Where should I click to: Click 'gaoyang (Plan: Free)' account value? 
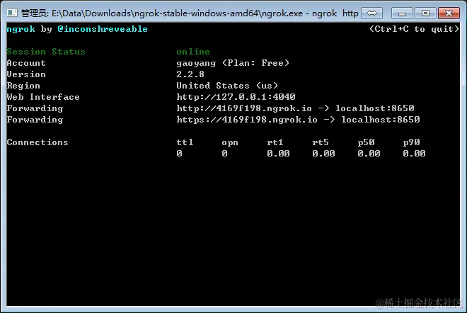[x=233, y=63]
